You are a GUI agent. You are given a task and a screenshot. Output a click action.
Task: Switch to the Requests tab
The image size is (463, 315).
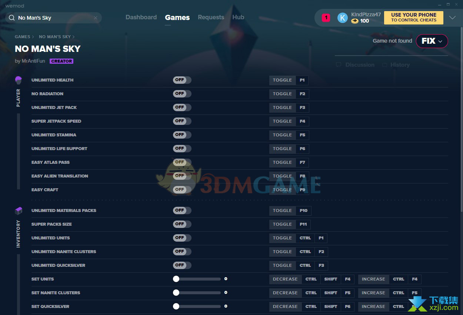[x=211, y=17]
